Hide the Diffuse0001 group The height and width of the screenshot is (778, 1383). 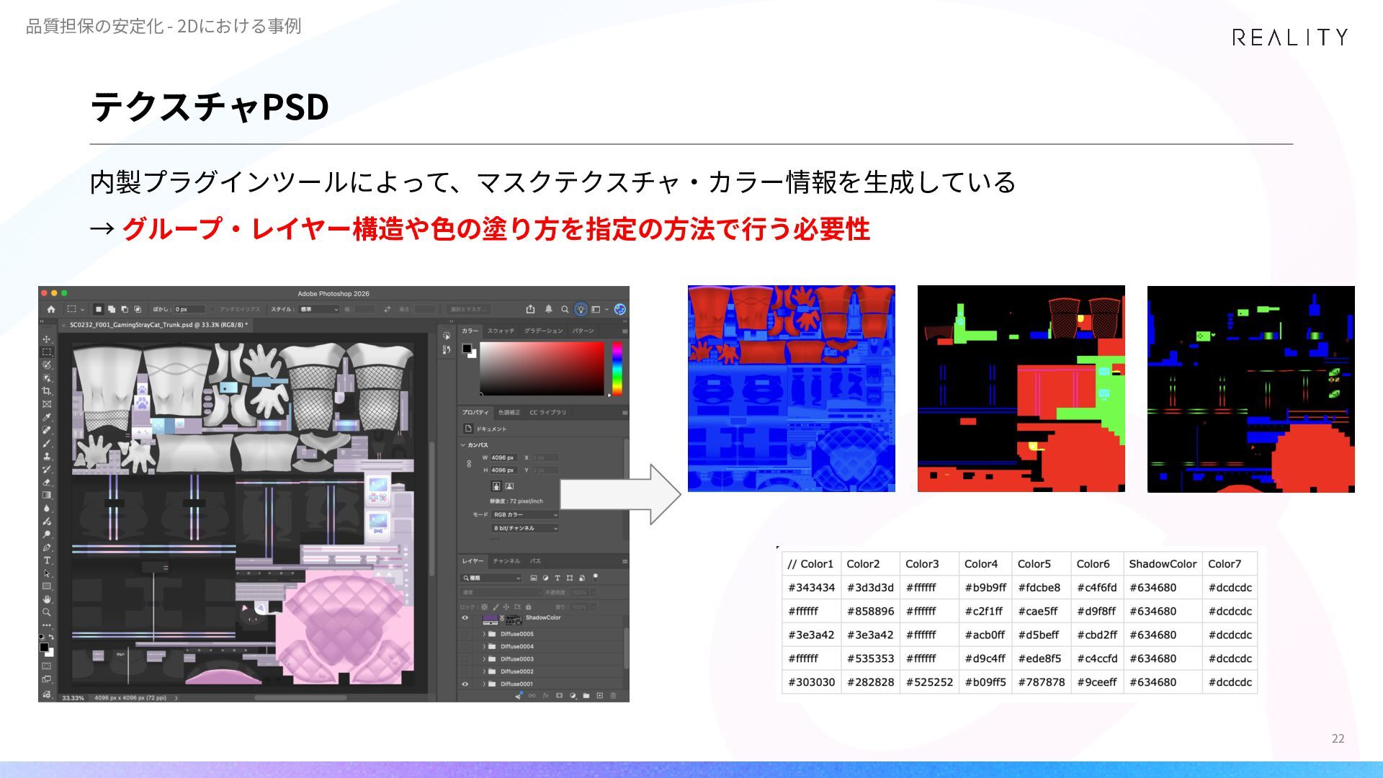(x=465, y=684)
